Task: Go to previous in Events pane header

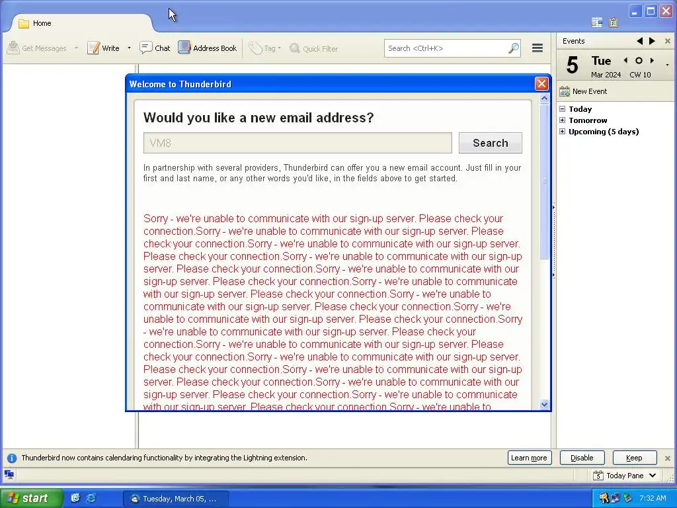Action: (639, 41)
